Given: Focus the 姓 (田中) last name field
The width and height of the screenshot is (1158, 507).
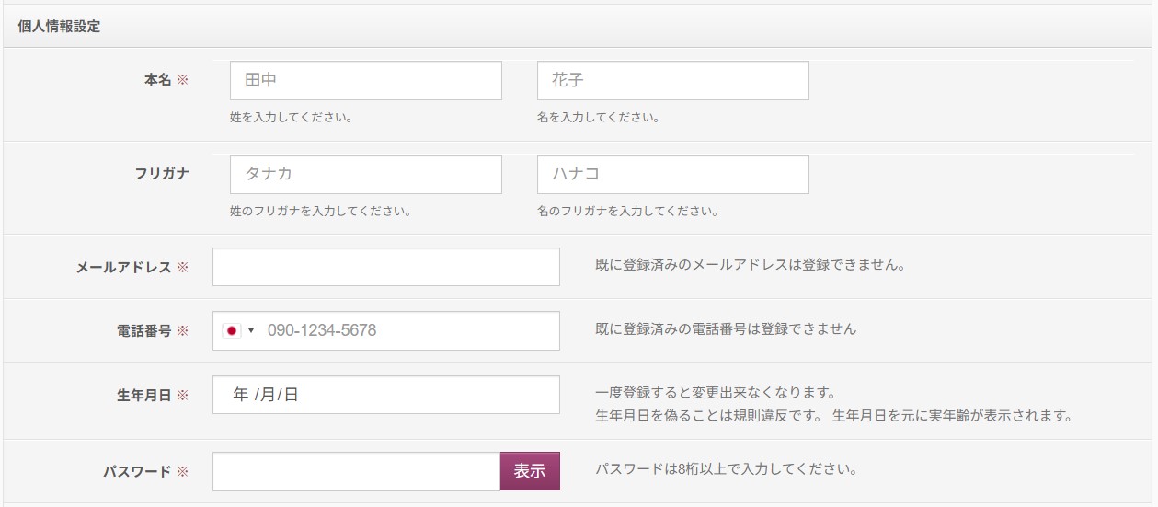Looking at the screenshot, I should (366, 81).
